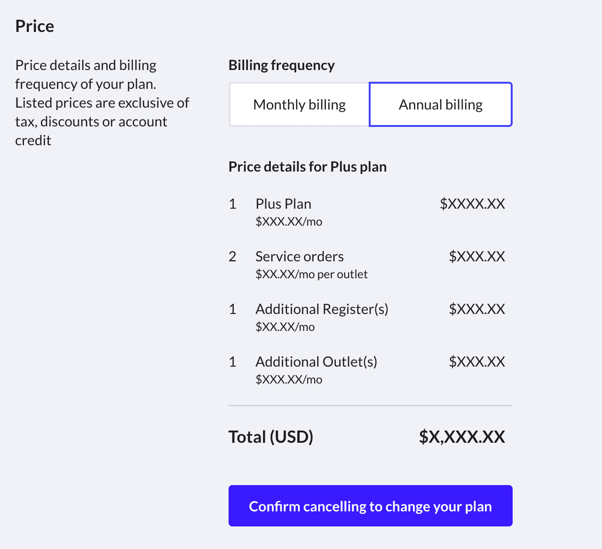Click the per outlet monthly rate text

[311, 274]
